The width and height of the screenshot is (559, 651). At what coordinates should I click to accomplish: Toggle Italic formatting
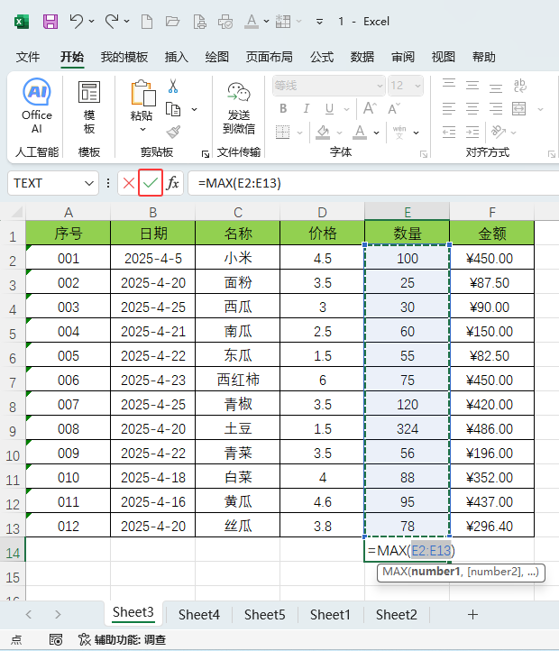(x=306, y=109)
